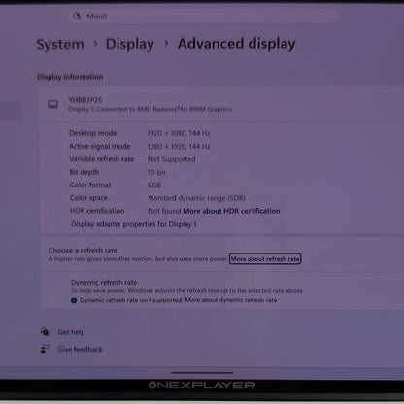Viewport: 404px width, 404px height.
Task: Click the Desktop mode value 1920 × 1080, 144 Hz
Action: click(x=179, y=133)
